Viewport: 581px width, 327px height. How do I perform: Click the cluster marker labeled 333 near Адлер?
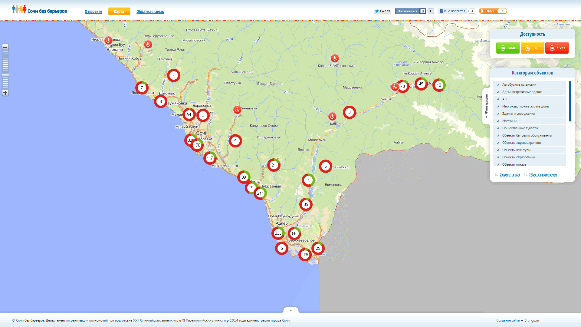click(x=278, y=233)
